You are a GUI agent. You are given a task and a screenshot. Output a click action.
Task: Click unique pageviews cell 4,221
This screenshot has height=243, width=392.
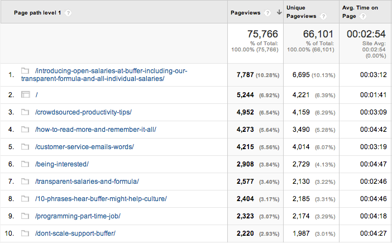pos(301,95)
